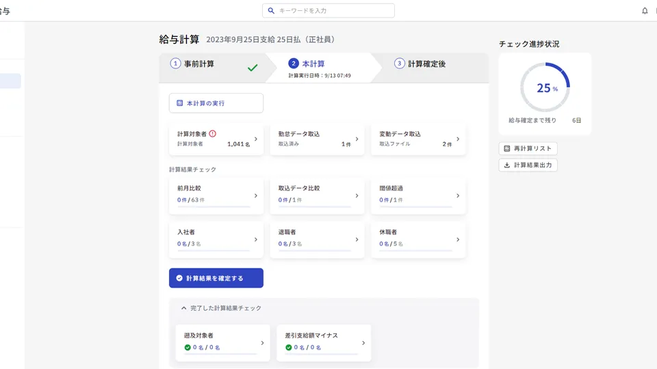
Task: Click the grid icon in 再計算リスト
Action: tap(507, 148)
